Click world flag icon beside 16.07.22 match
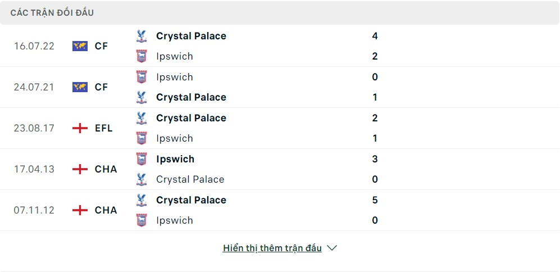The image size is (560, 272). click(80, 46)
